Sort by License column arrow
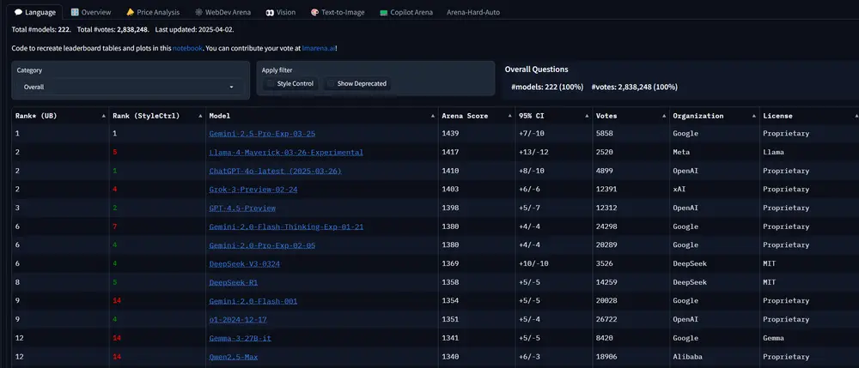The image size is (859, 368). coord(856,116)
